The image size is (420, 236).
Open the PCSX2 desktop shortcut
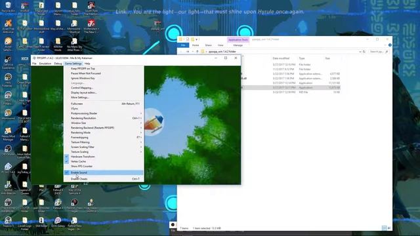(x=8, y=168)
